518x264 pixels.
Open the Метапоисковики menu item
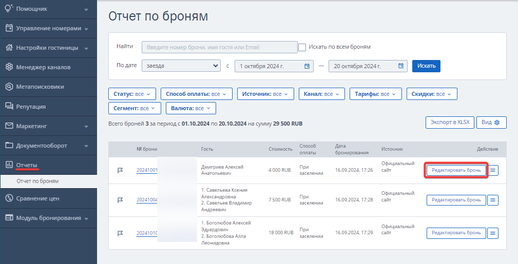(x=49, y=87)
